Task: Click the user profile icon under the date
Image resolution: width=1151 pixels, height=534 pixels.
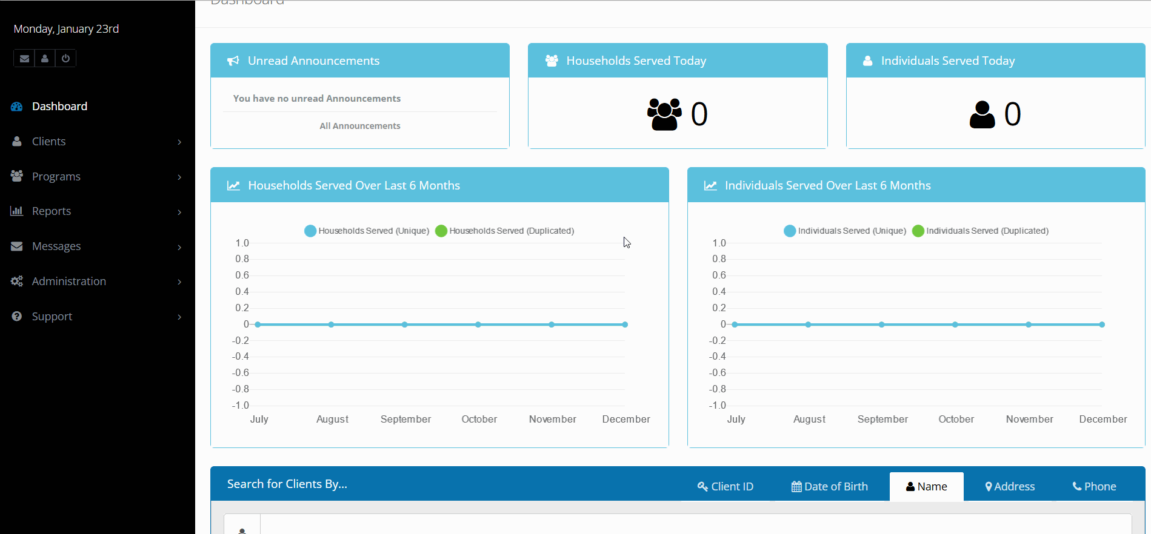Action: [x=45, y=59]
